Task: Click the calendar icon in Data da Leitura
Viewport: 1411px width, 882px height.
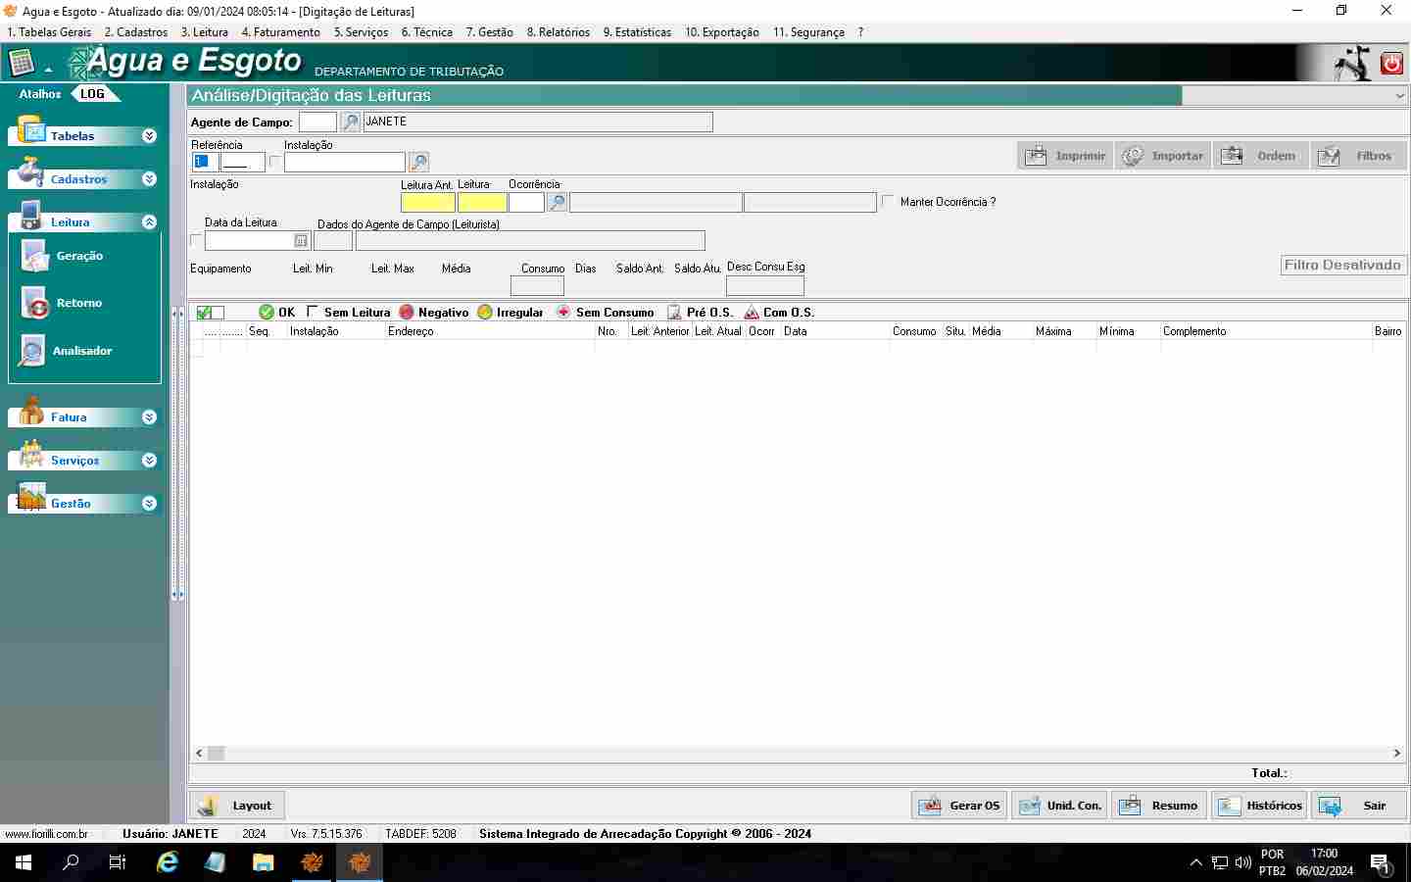Action: point(301,241)
